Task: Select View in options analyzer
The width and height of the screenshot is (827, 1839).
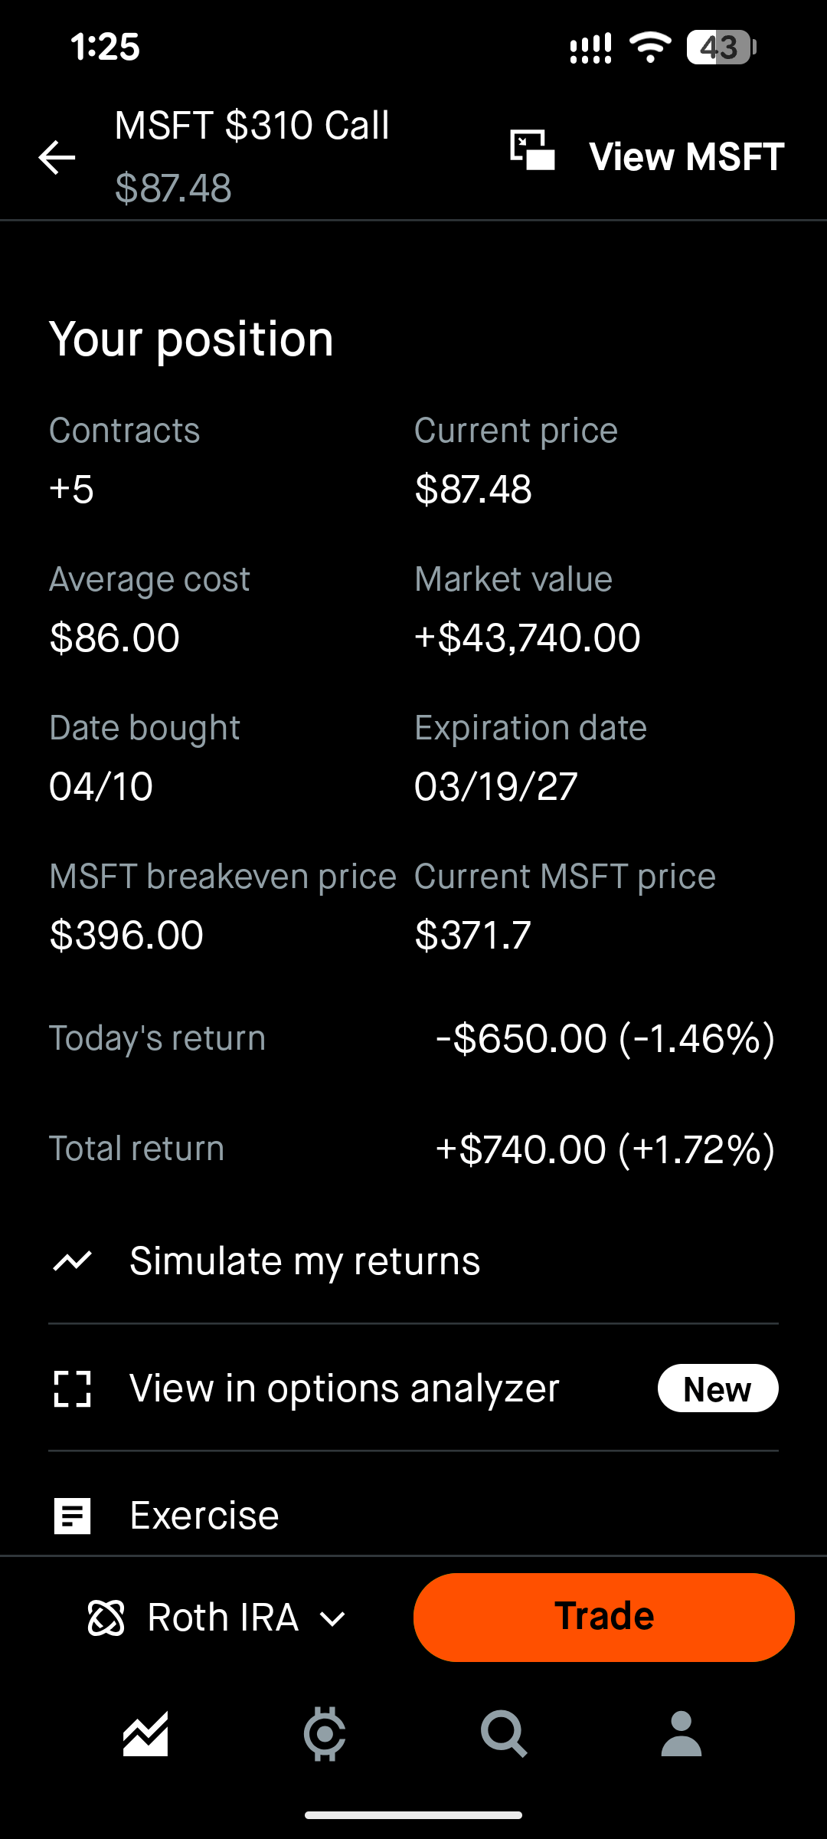Action: pos(345,1388)
